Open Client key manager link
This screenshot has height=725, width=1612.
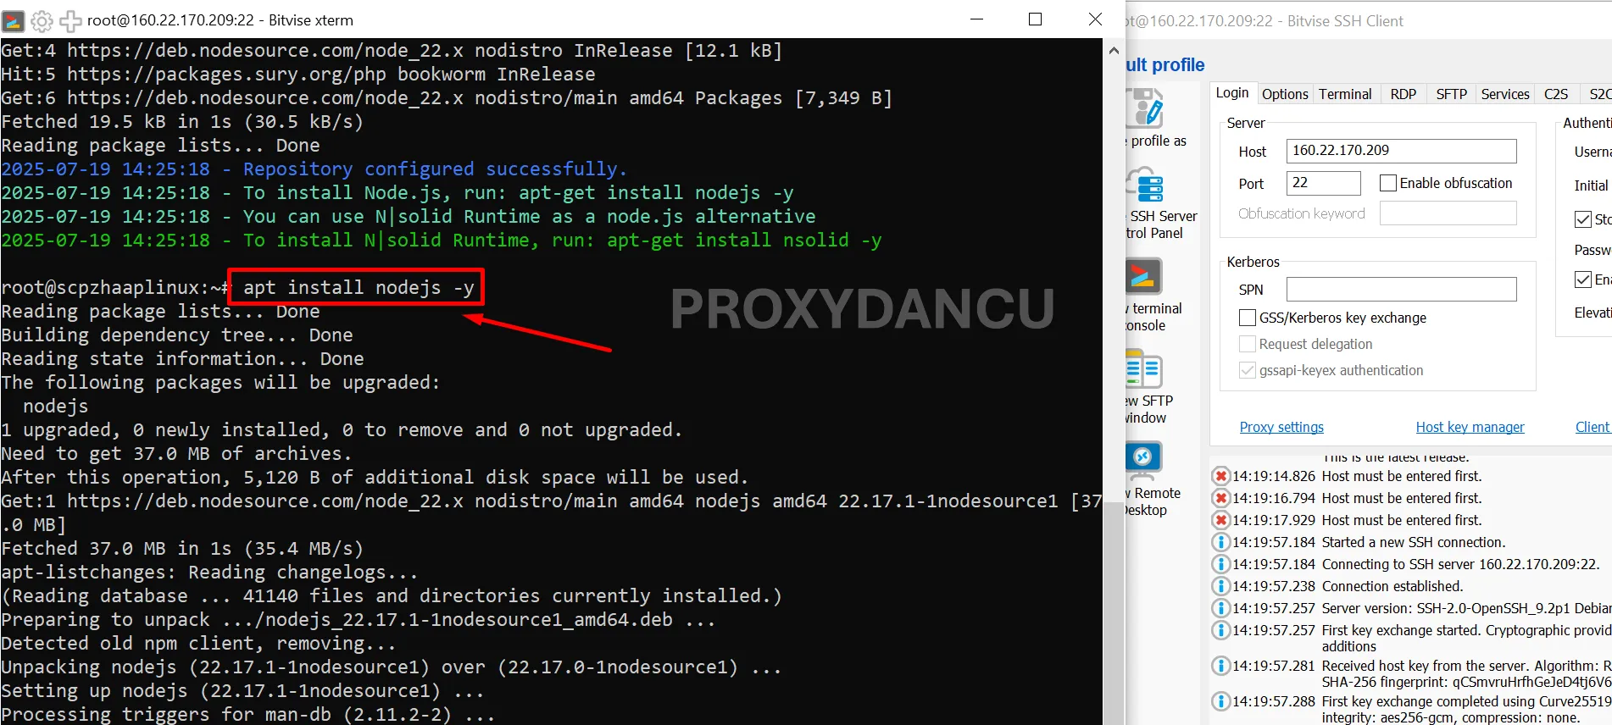[1593, 427]
